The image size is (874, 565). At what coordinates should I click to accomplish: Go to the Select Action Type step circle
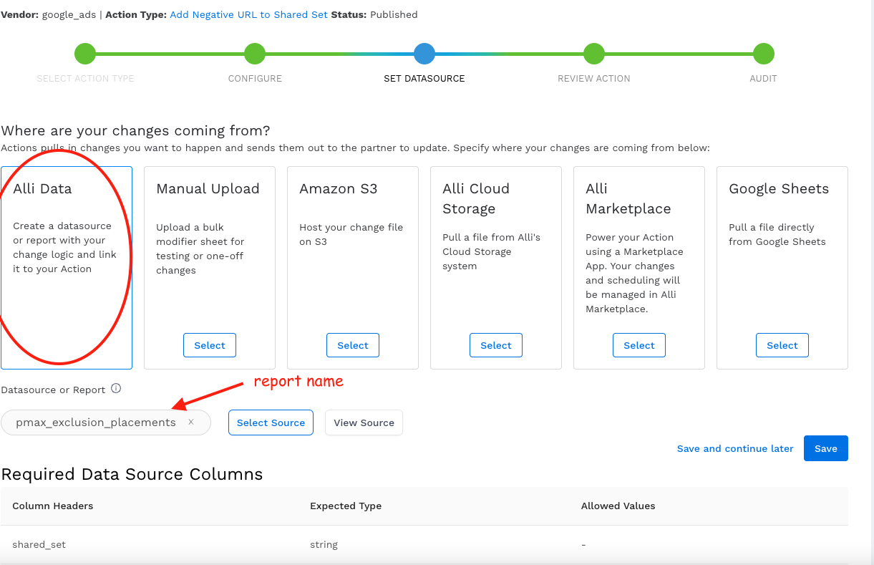coord(85,54)
